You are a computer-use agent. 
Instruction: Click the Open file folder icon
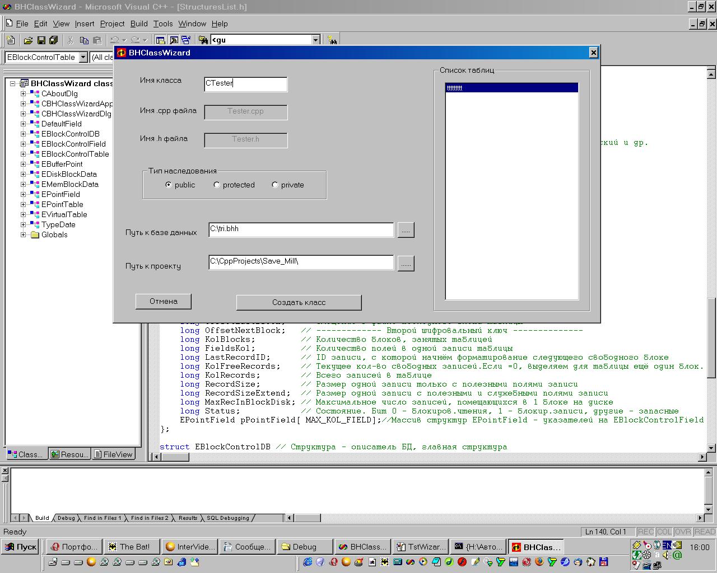pyautogui.click(x=28, y=40)
